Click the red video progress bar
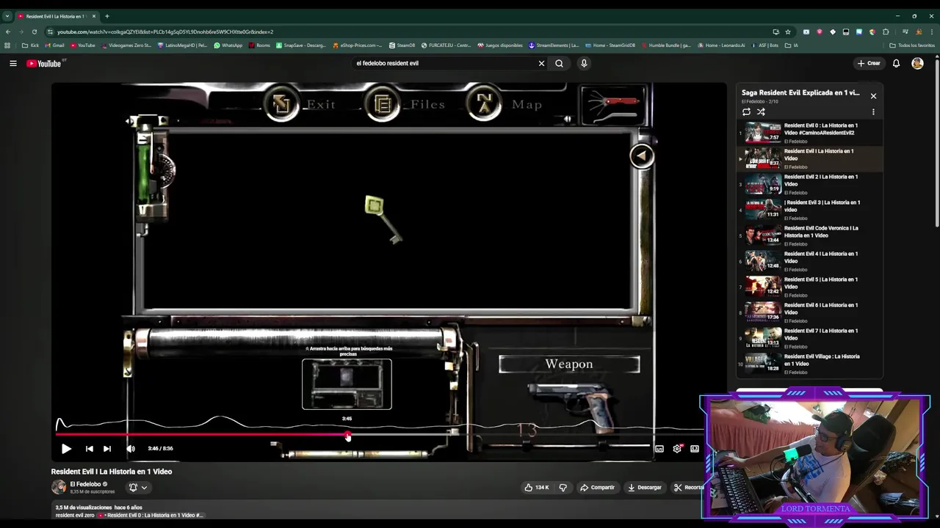Image resolution: width=940 pixels, height=528 pixels. (x=202, y=435)
